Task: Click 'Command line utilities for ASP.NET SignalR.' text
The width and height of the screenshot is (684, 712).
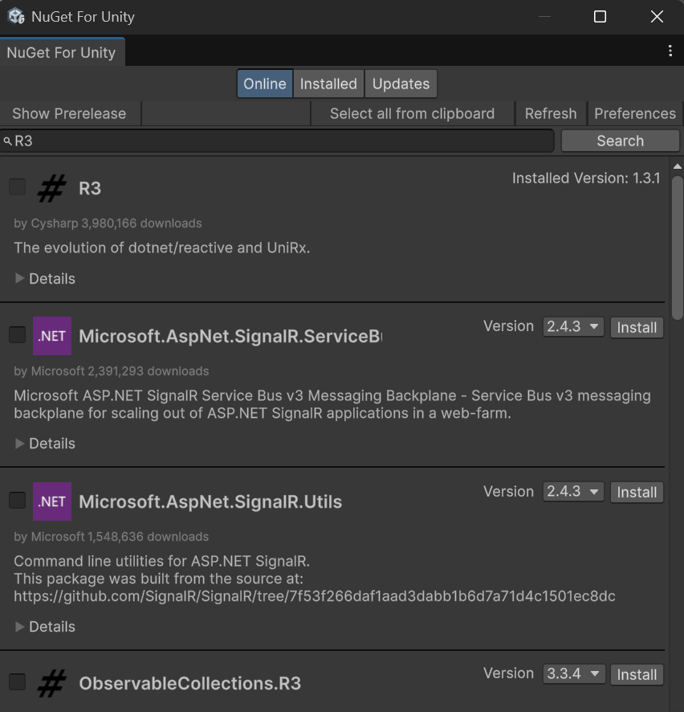Action: [162, 561]
